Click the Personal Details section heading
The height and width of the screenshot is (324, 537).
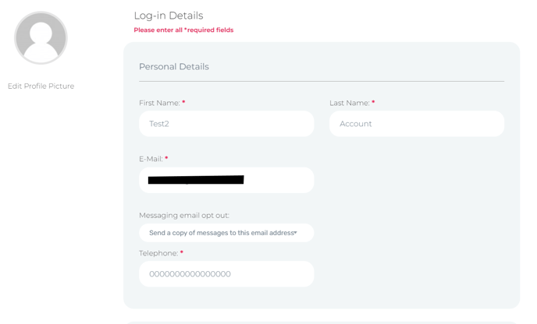point(174,67)
